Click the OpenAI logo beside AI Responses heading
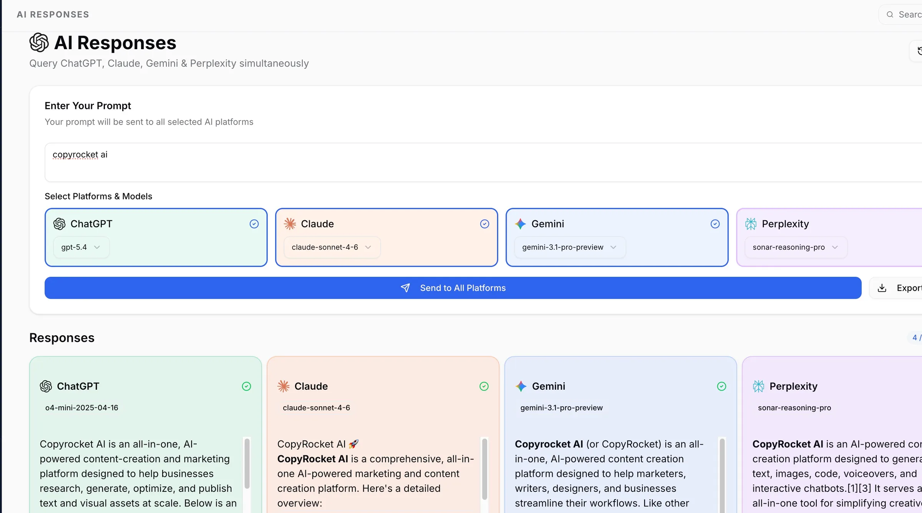The width and height of the screenshot is (922, 513). coord(39,42)
